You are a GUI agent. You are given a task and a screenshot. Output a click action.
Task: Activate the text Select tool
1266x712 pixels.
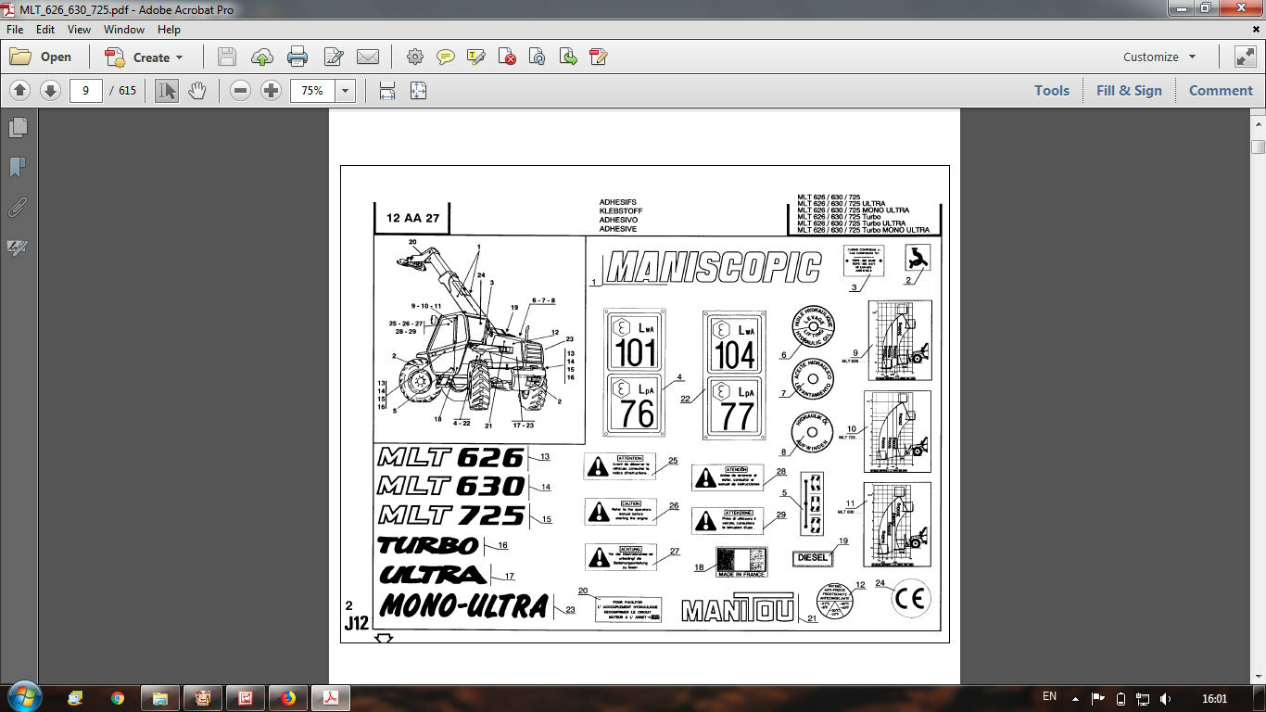167,90
